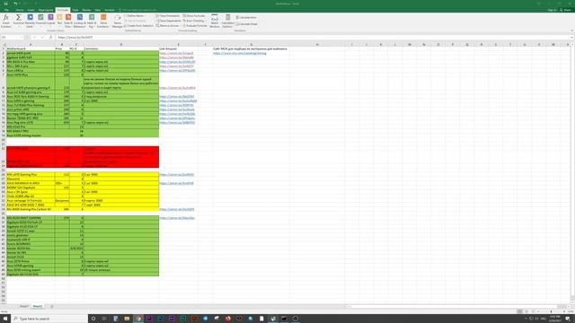575x323 pixels.
Task: Switch to the View tab
Action: click(x=98, y=10)
